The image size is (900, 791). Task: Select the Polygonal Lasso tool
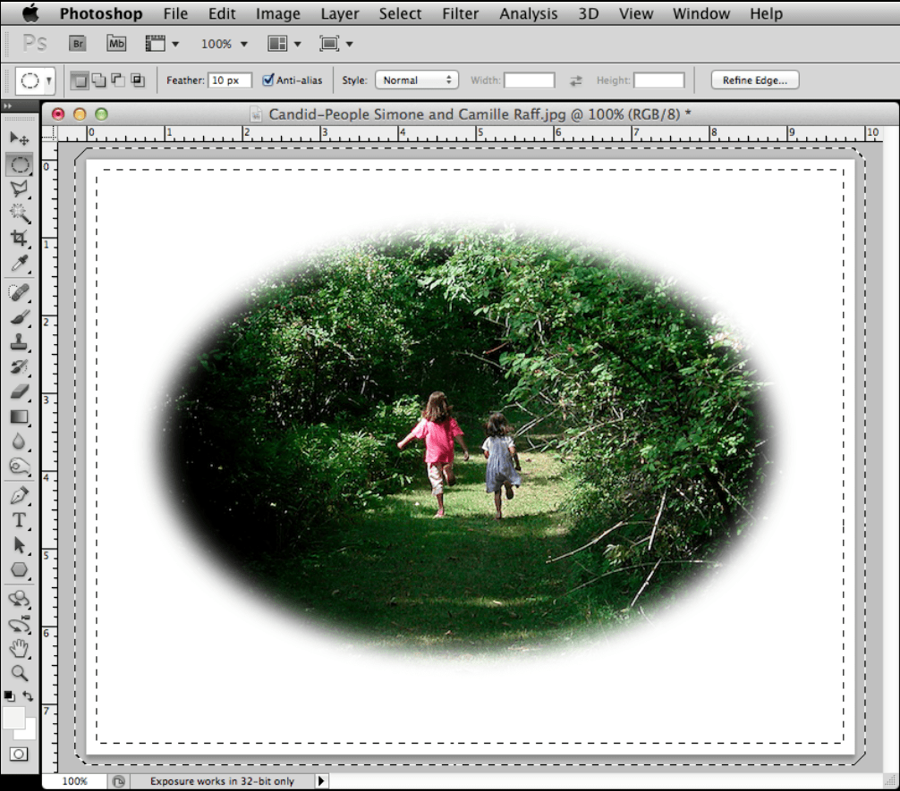click(19, 189)
